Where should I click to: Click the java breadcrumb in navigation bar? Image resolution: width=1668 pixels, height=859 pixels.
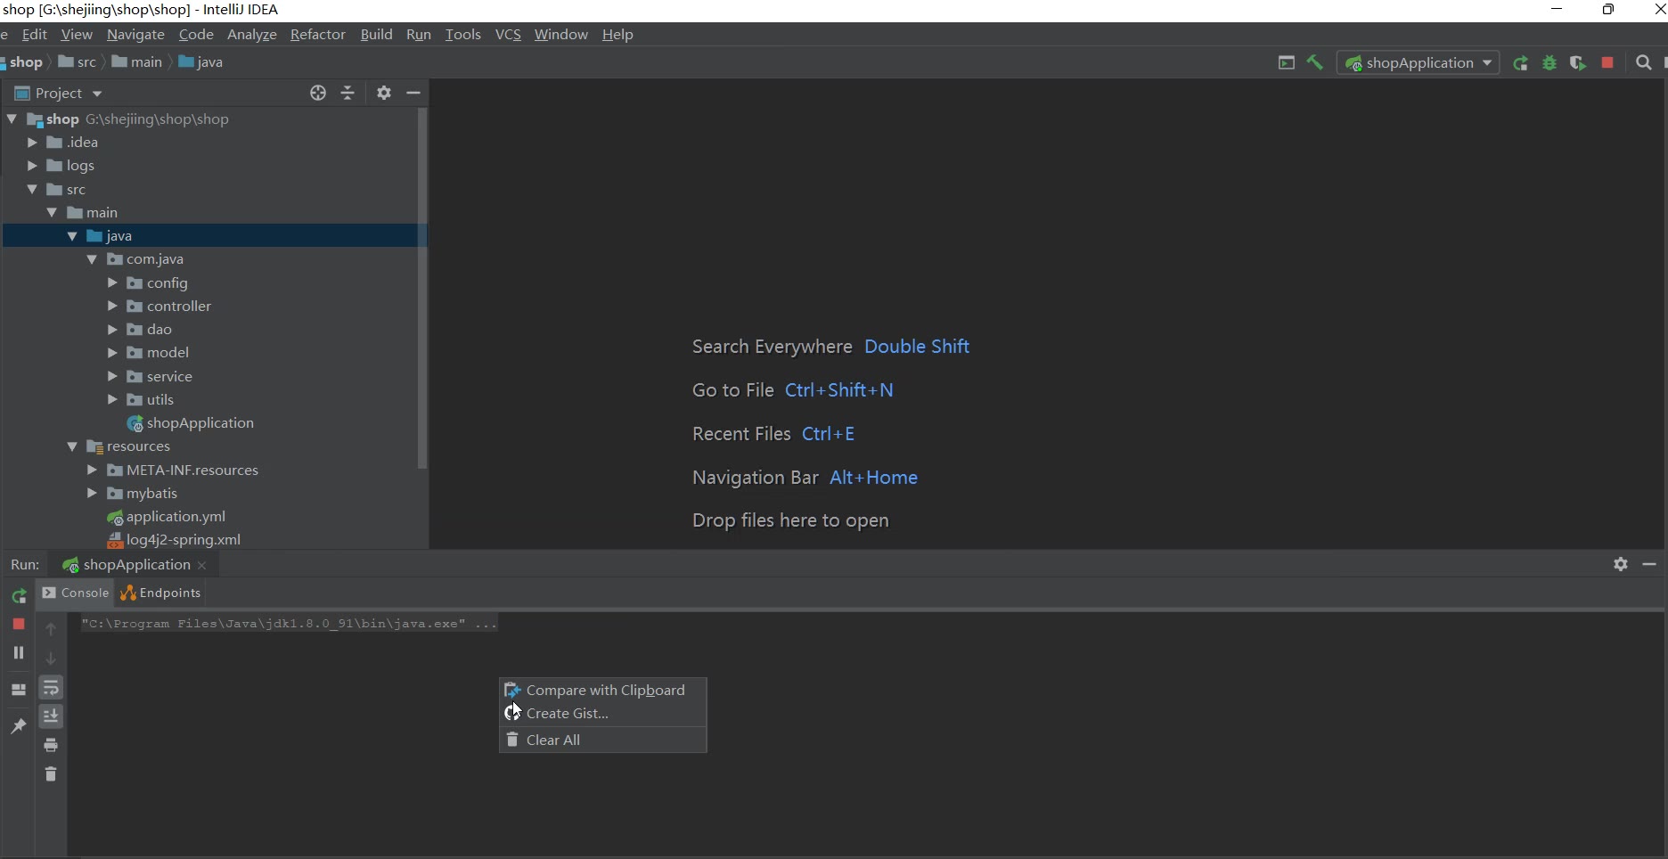pyautogui.click(x=200, y=61)
